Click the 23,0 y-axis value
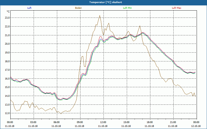The image size is (207, 129). coord(7,18)
